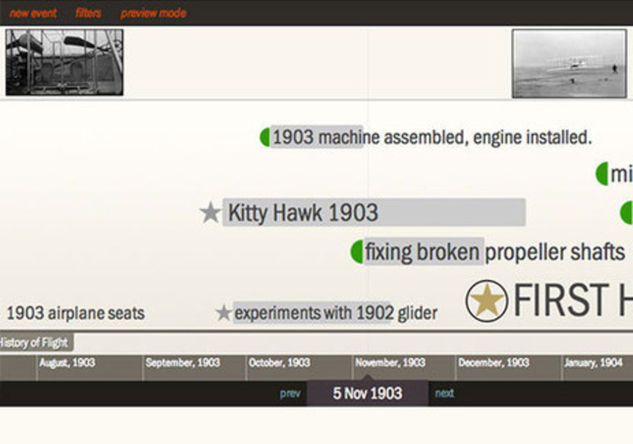Select the Kitty Hawk 1903 event bar
Viewport: 633px width, 444px height.
tap(373, 213)
